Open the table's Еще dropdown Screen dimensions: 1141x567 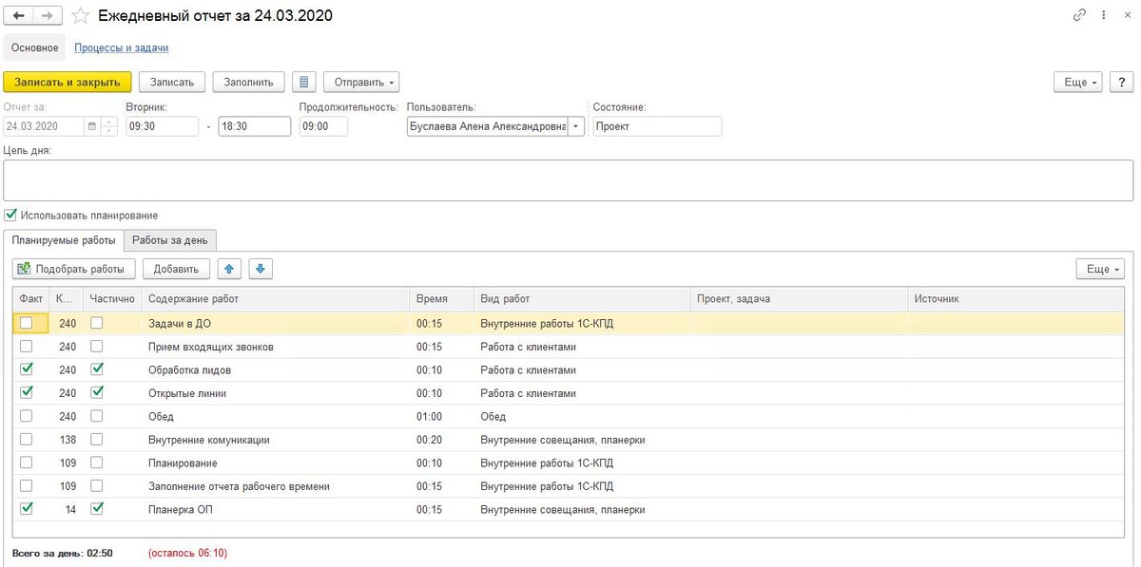1101,270
